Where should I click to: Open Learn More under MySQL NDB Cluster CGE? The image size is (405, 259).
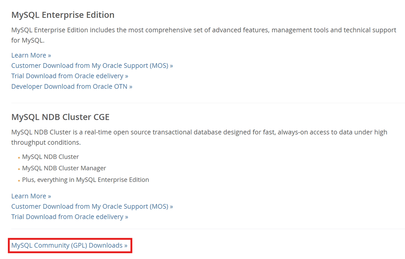31,196
